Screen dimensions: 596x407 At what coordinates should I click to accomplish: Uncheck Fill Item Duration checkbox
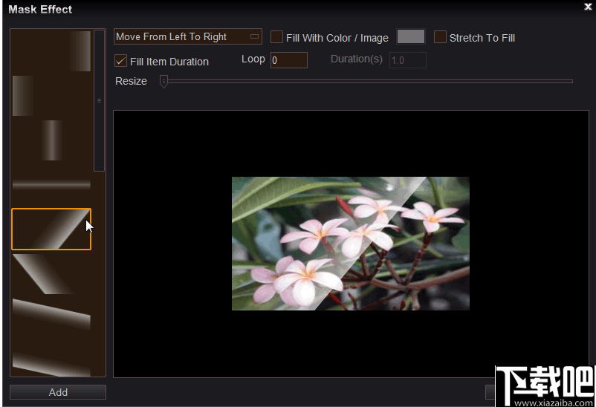120,61
